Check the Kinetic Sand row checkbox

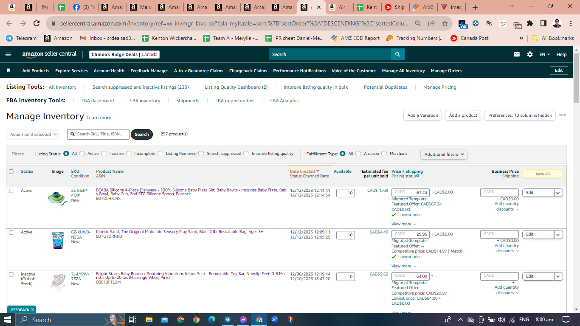(11, 232)
